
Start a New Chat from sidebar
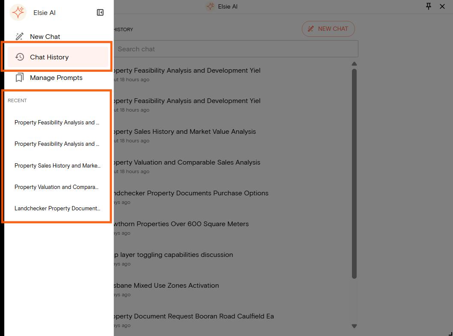point(58,36)
